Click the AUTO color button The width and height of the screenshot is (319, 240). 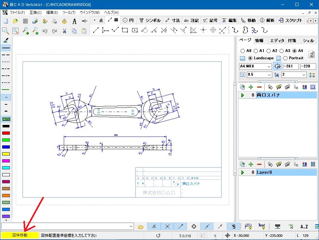coord(6,119)
